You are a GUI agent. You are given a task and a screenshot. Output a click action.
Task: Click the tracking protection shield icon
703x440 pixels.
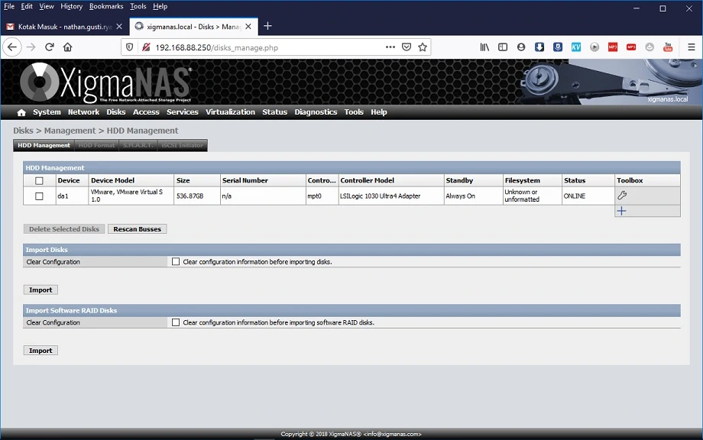[130, 47]
